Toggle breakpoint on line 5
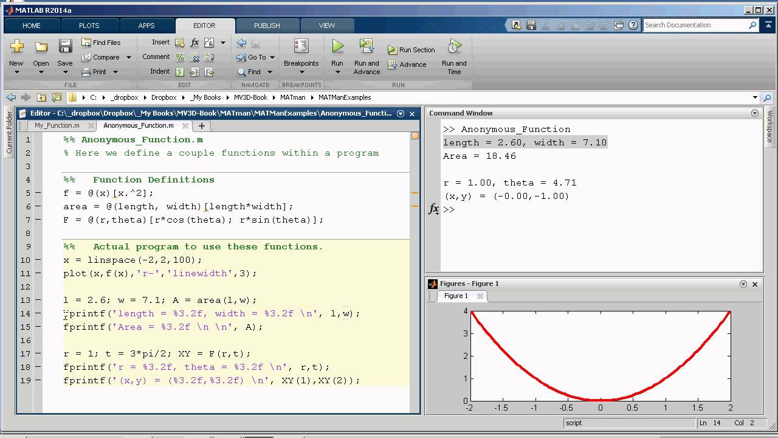 [38, 193]
